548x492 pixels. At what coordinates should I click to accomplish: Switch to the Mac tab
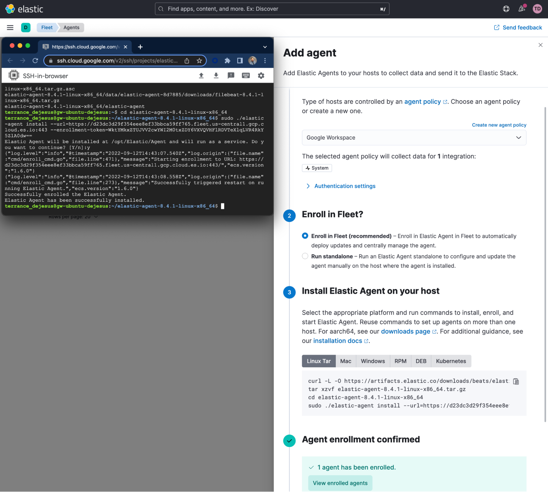(x=345, y=361)
